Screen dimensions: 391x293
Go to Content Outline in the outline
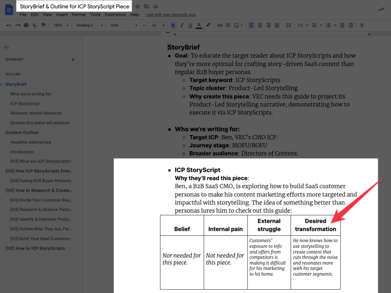point(22,132)
